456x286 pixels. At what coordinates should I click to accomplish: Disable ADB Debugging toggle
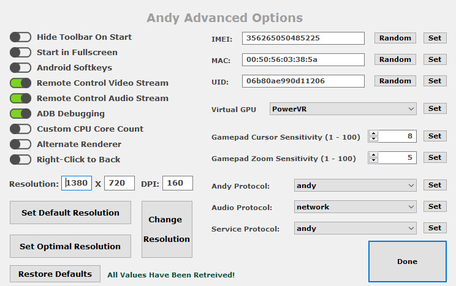click(20, 113)
